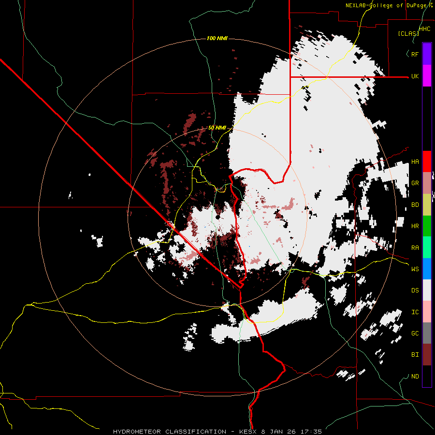Click the 50 NMI range ring label
This screenshot has height=435, width=435.
(217, 128)
